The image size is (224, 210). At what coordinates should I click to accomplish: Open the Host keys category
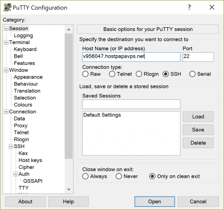coord(31,160)
